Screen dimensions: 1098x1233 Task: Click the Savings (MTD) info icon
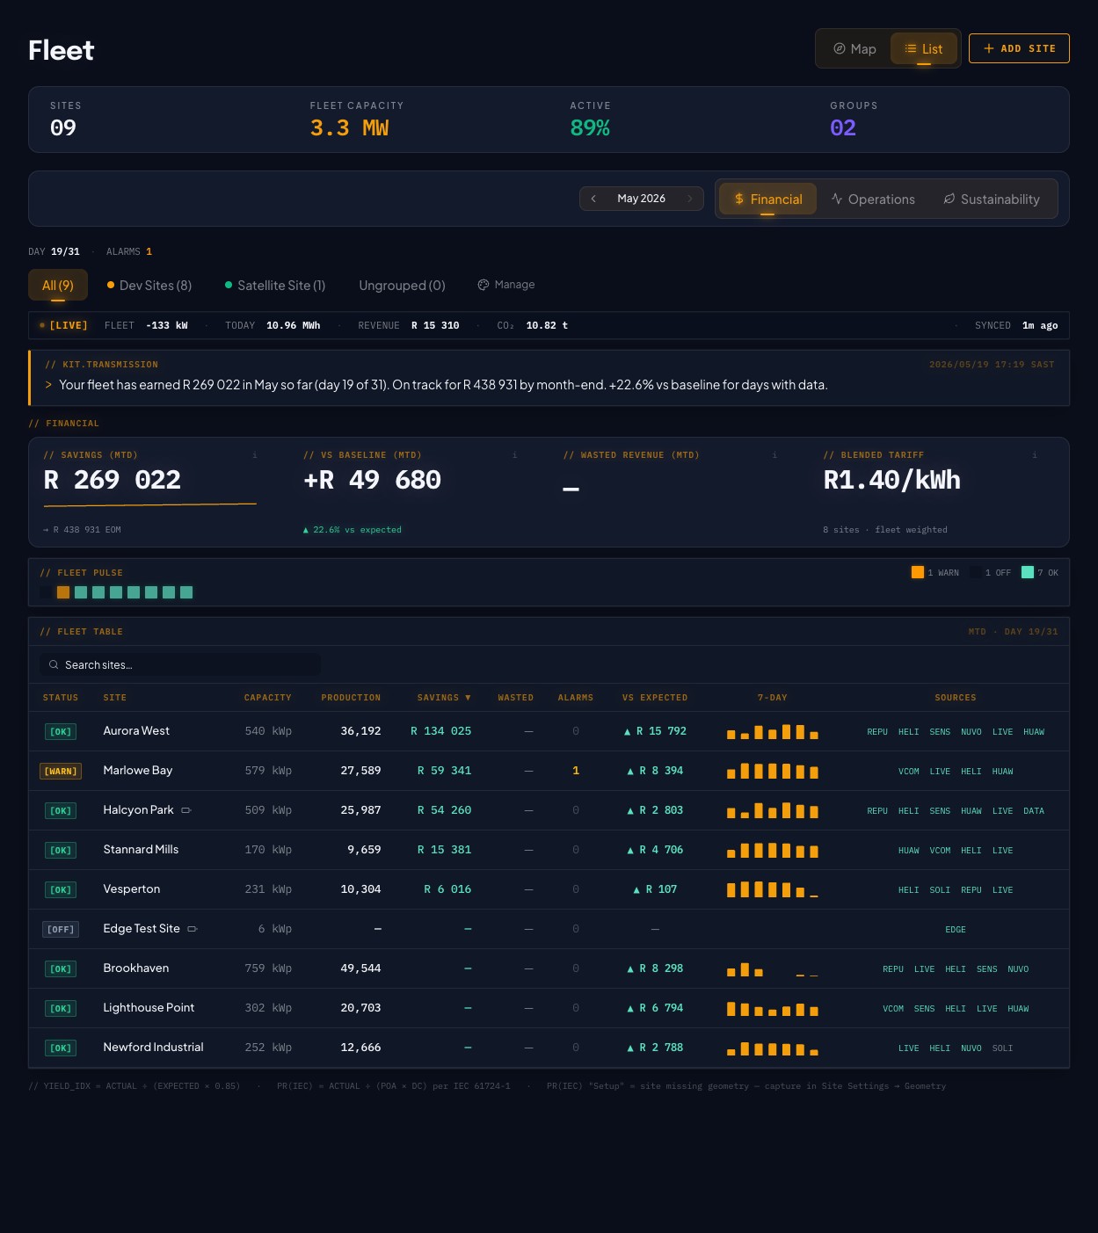pos(255,455)
